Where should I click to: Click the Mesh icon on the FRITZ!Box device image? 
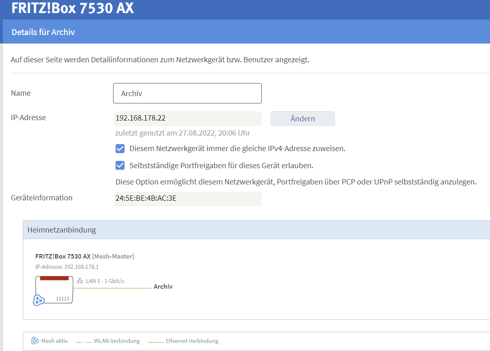[x=39, y=301]
